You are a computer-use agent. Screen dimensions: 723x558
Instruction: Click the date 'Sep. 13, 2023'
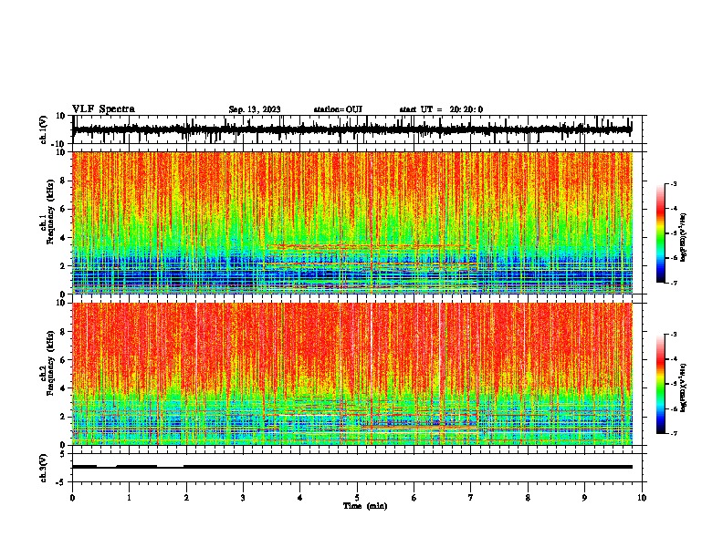[255, 109]
